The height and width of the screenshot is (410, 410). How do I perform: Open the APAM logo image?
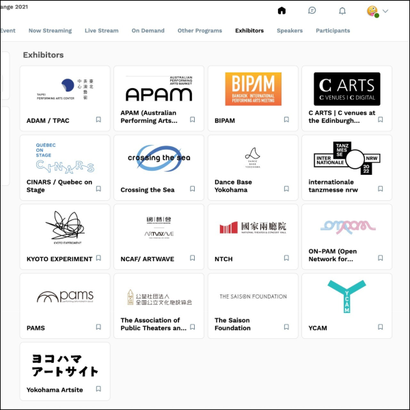pos(159,89)
